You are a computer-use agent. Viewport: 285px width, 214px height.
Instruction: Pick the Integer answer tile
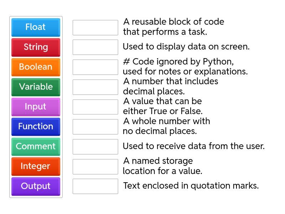36,166
